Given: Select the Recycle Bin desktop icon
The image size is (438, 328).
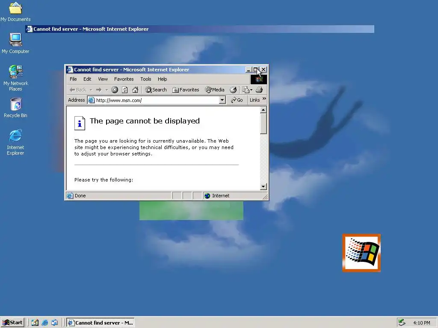Looking at the screenshot, I should (15, 107).
